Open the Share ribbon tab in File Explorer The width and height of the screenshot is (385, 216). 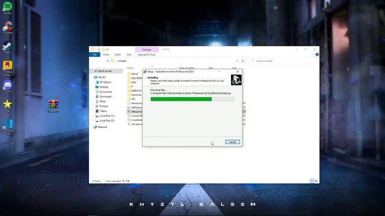pyautogui.click(x=118, y=55)
